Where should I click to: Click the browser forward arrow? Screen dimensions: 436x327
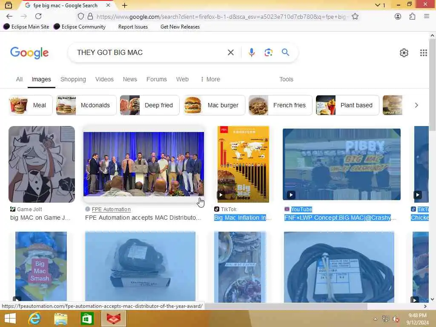24,17
